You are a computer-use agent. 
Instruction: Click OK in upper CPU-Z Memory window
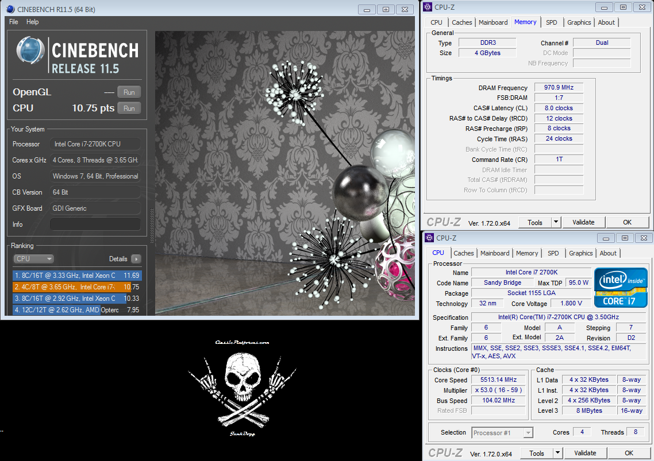pos(628,223)
